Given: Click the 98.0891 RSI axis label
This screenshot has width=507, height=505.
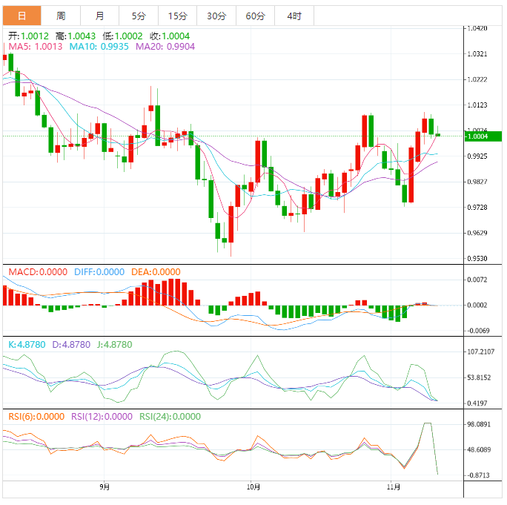Looking at the screenshot, I should pyautogui.click(x=479, y=424).
